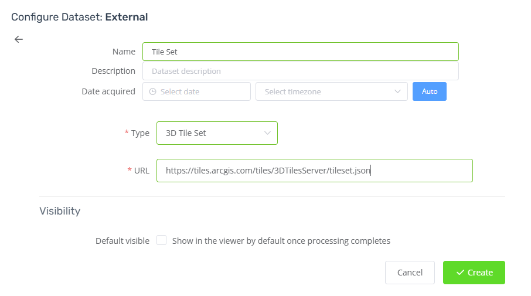Click the checkmark icon on Create button

(460, 273)
